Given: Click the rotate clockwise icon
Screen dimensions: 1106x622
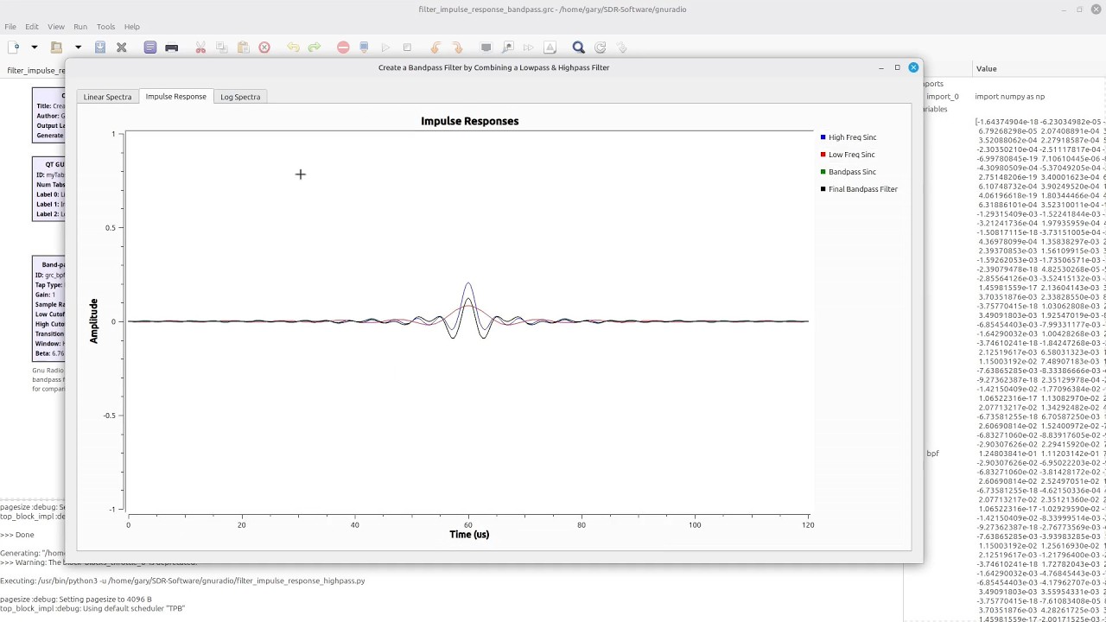Looking at the screenshot, I should (457, 48).
